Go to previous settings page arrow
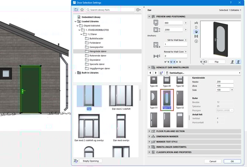 (150, 73)
